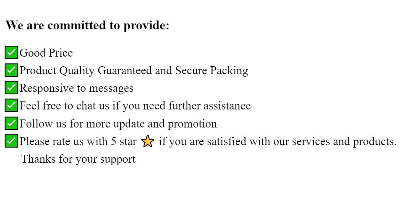Screen dimensions: 403x200
Task: Click the Responsive to messages line
Action: pos(76,88)
